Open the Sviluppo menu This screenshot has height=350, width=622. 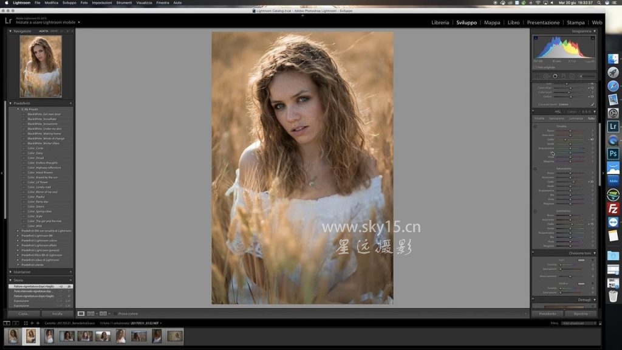coord(69,3)
